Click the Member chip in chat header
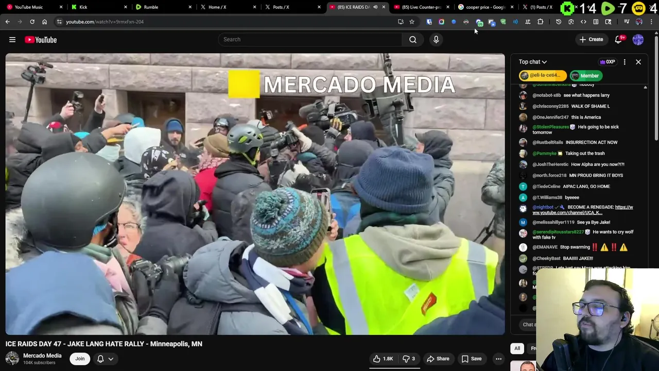 [x=585, y=76]
